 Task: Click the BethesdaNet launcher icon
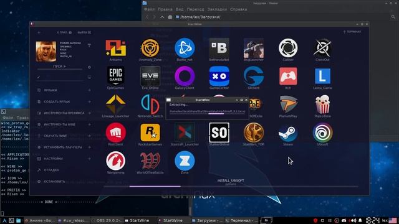click(219, 48)
